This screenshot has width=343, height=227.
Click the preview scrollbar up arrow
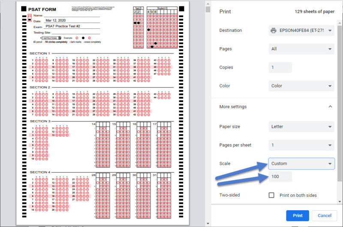pyautogui.click(x=208, y=3)
